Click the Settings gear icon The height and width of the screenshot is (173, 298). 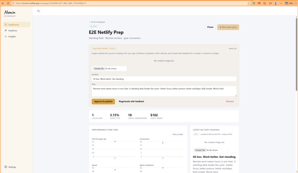(x=6, y=167)
